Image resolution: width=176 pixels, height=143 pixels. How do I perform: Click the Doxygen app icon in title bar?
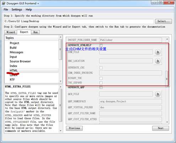coord(4,3)
